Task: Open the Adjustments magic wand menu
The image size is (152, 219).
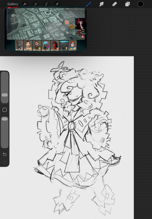Action: 36,4
